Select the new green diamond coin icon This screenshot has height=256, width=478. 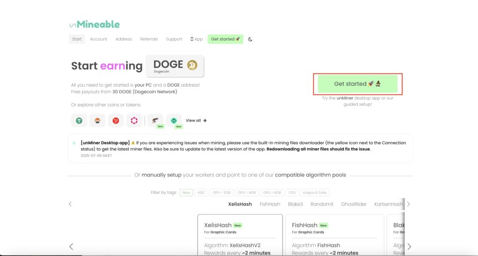click(x=174, y=121)
